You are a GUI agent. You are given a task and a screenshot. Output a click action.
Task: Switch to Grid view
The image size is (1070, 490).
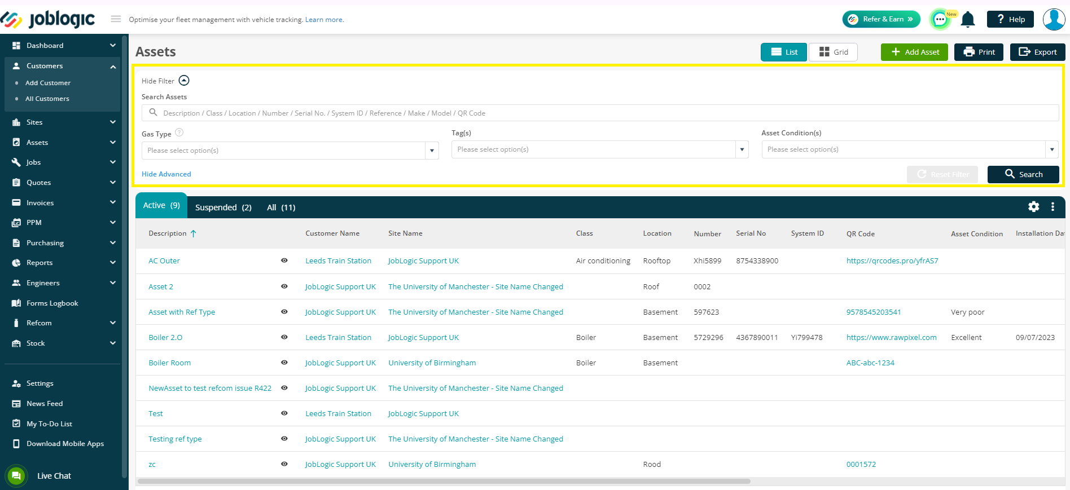click(834, 52)
